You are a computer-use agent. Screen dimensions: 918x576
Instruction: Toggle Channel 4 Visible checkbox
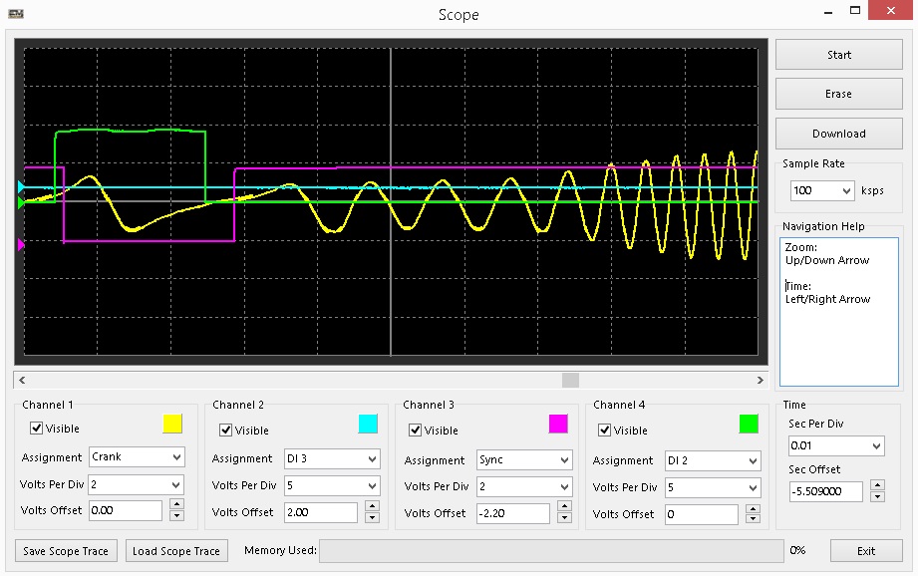point(605,431)
